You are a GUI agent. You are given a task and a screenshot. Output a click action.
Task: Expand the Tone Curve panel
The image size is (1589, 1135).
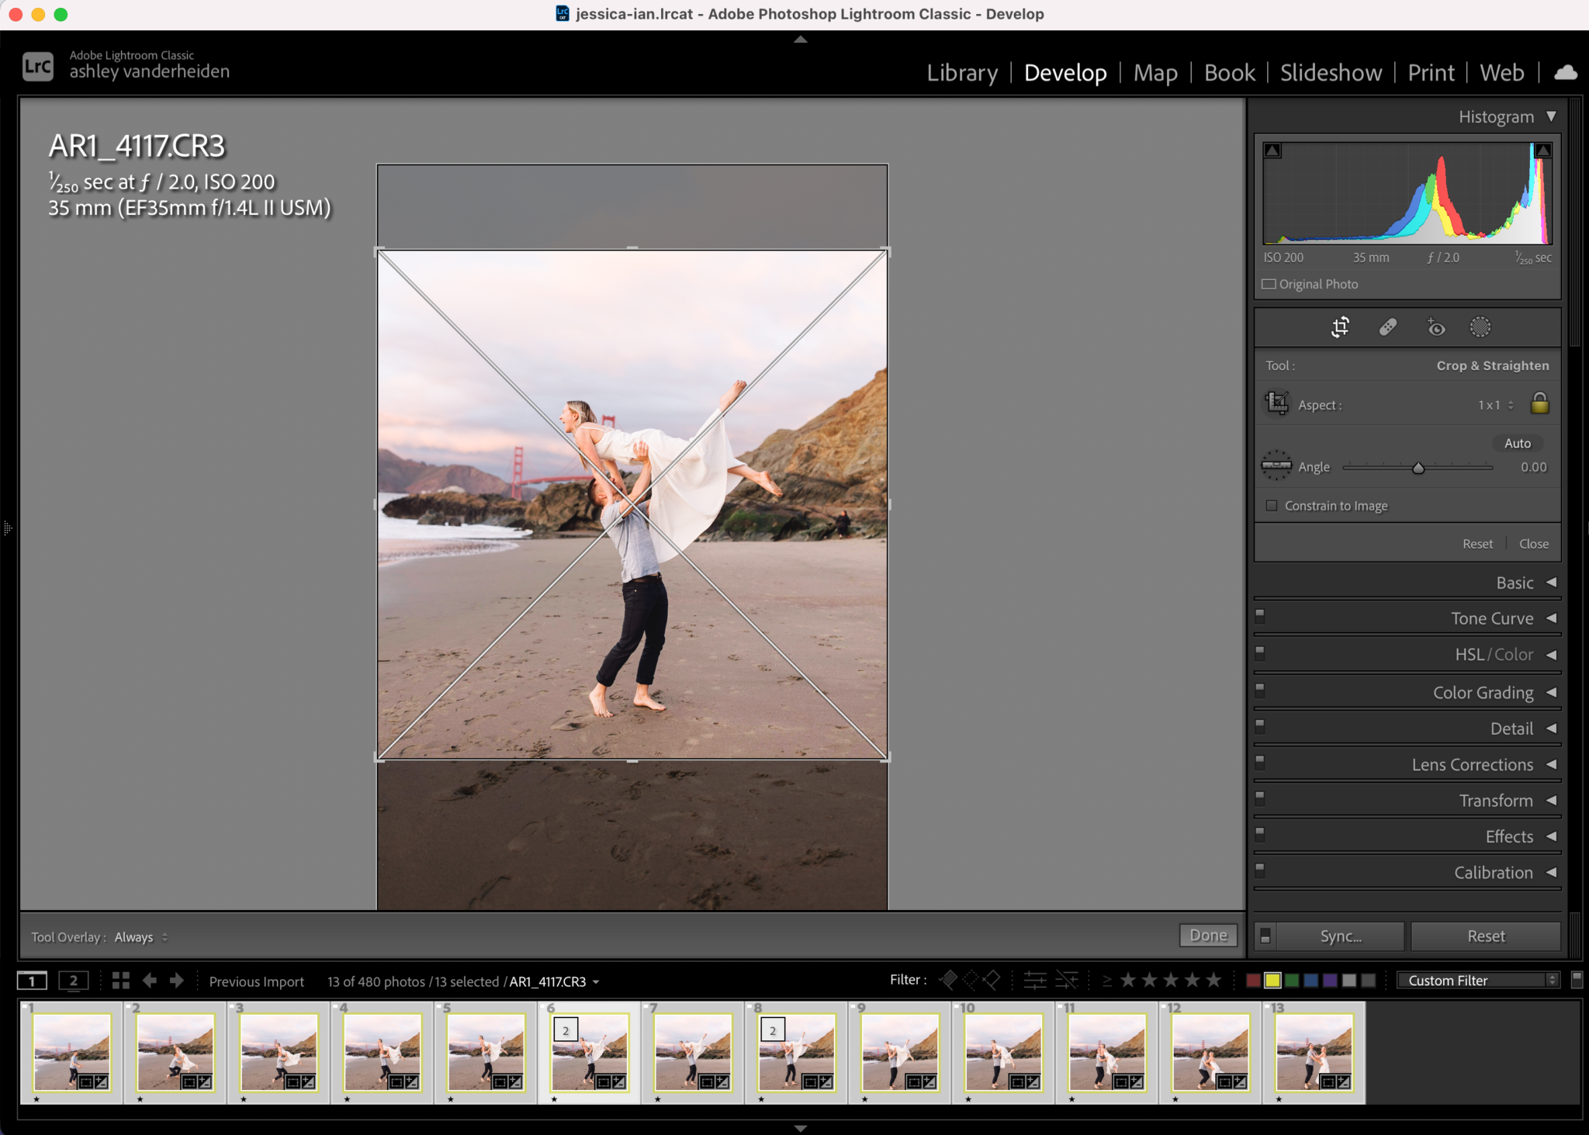point(1490,618)
